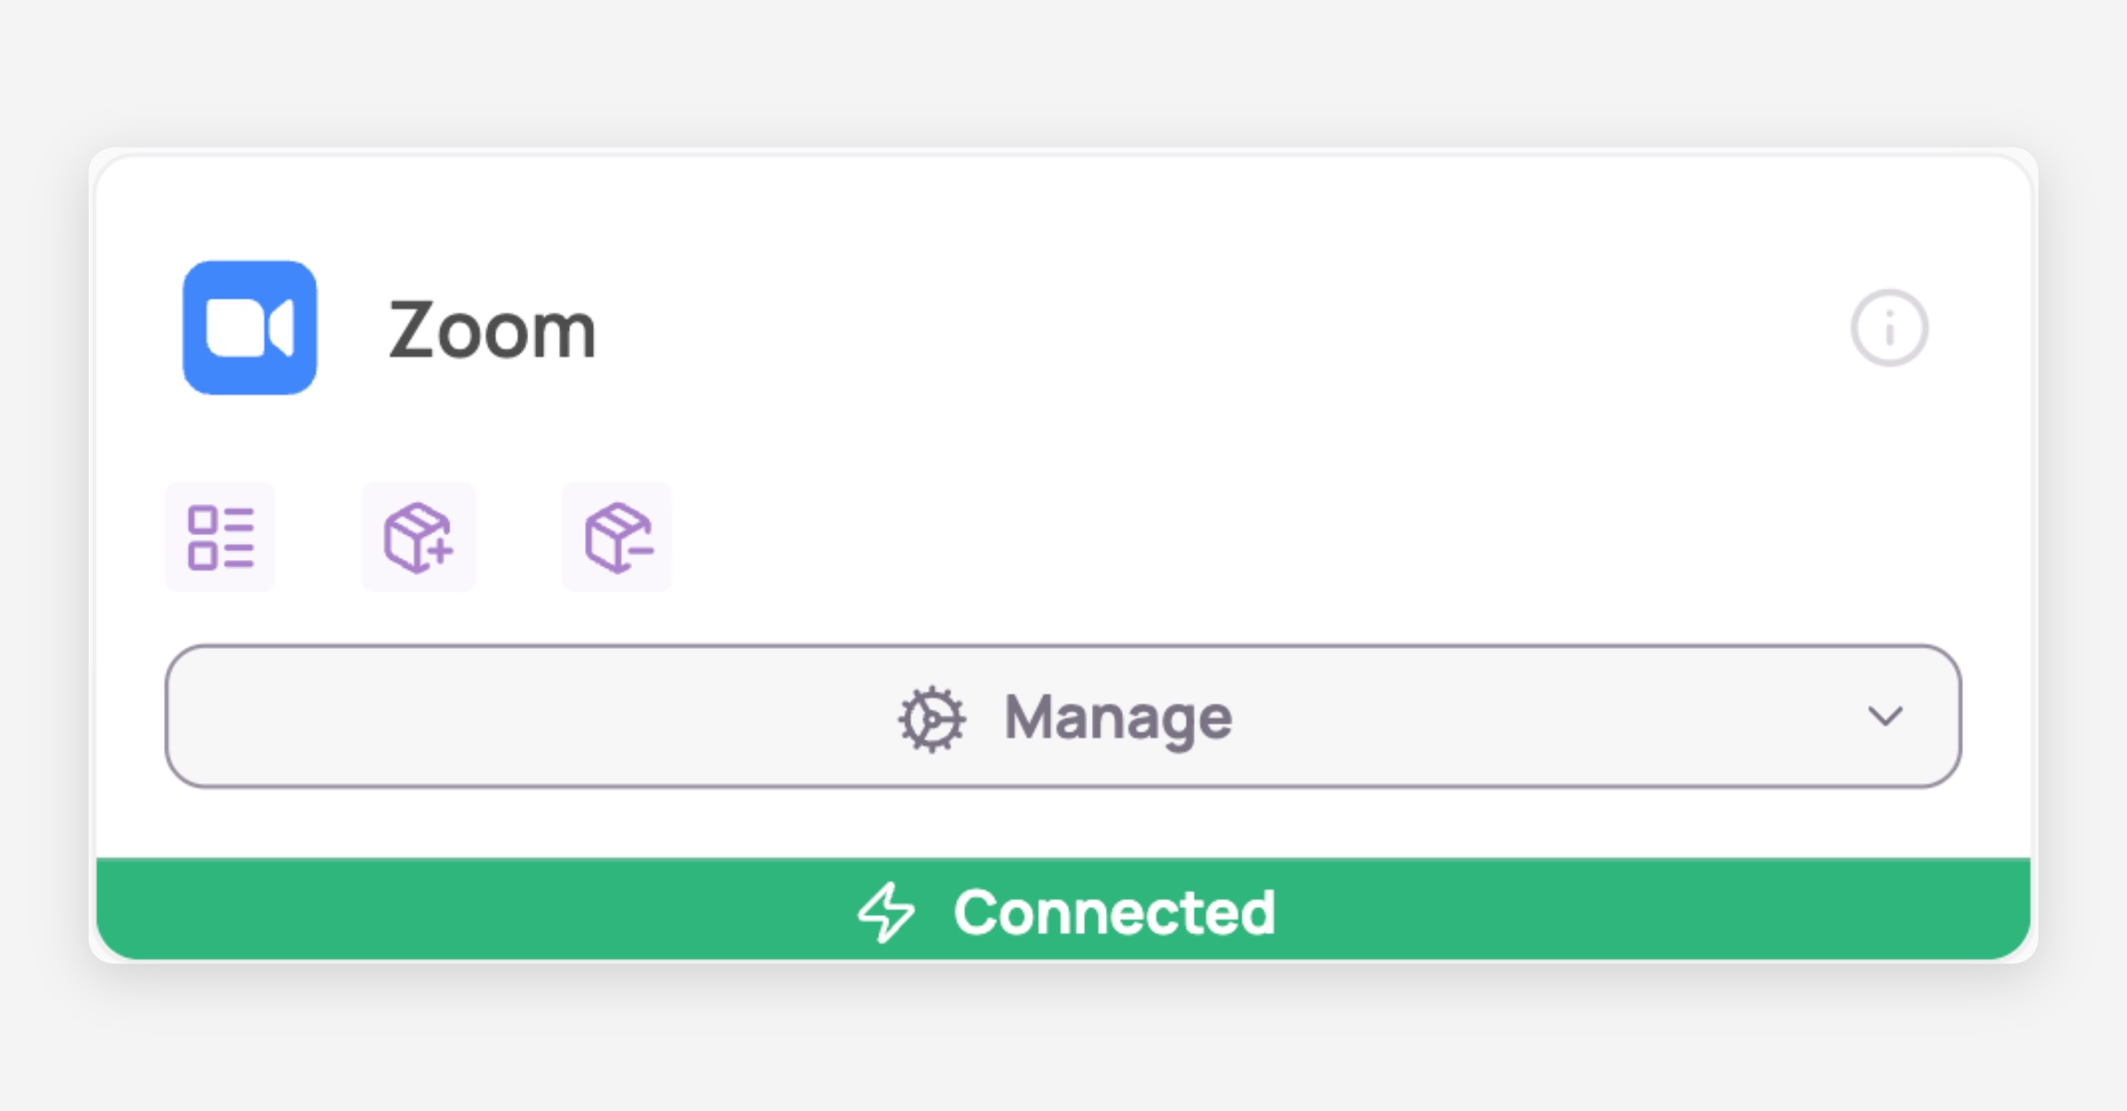Expand the Manage dropdown chevron
2127x1111 pixels.
click(1885, 716)
